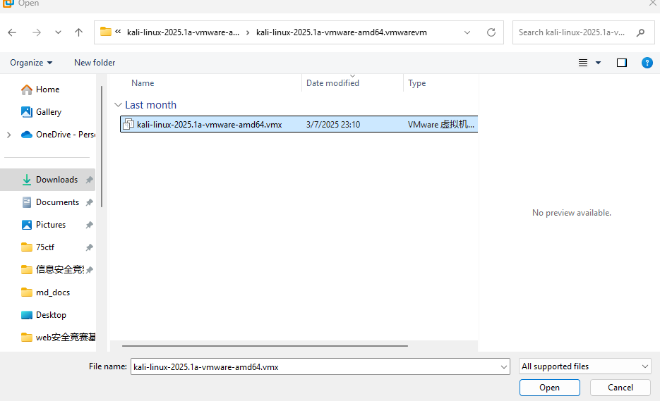Viewport: 660px width, 401px height.
Task: Click the navigation pane vertical scrollbar
Action: [102, 147]
